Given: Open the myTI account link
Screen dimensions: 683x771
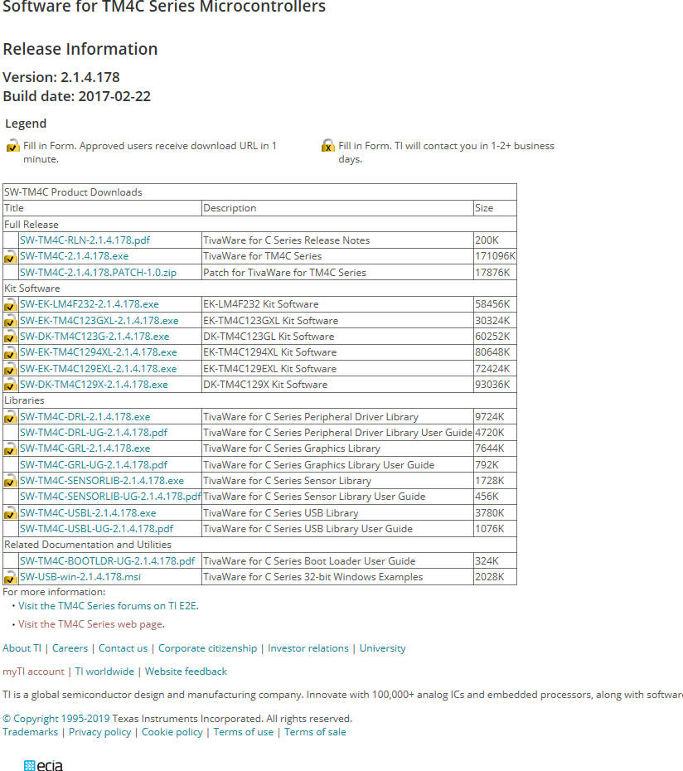Looking at the screenshot, I should click(33, 672).
